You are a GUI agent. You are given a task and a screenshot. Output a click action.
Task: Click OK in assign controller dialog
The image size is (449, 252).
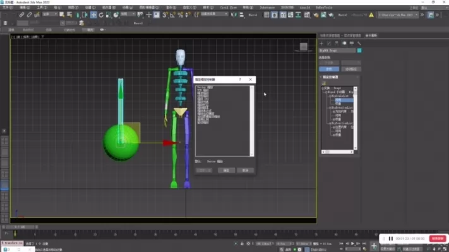[x=226, y=171]
